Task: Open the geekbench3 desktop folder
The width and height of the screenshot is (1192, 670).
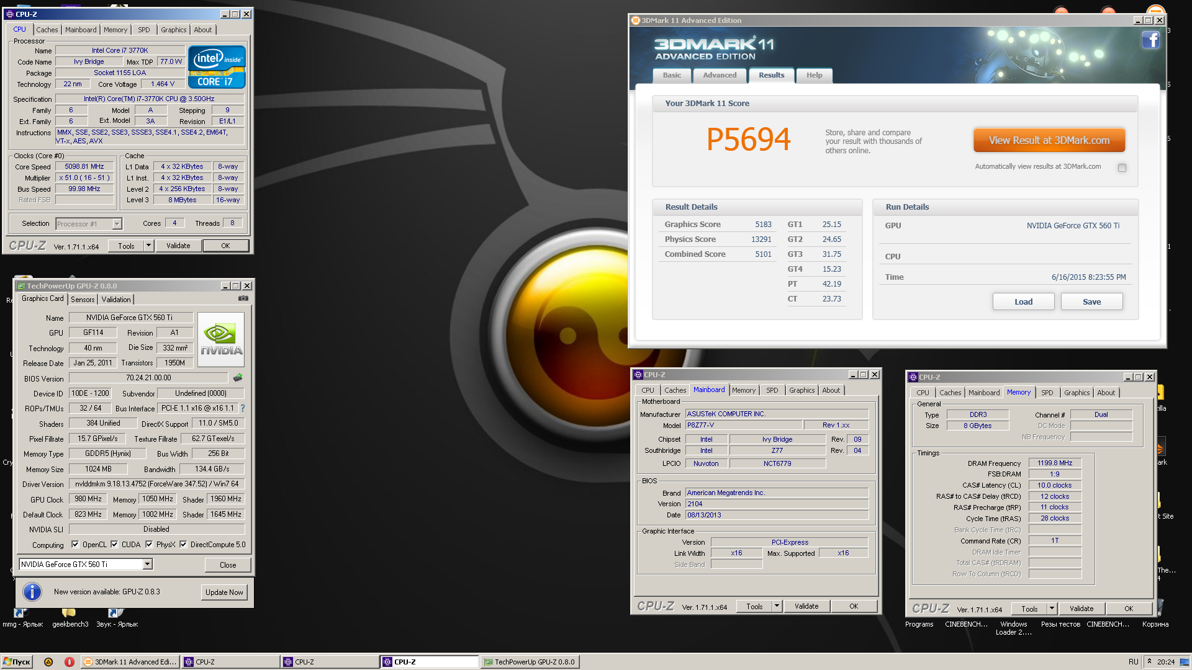Action: (70, 617)
